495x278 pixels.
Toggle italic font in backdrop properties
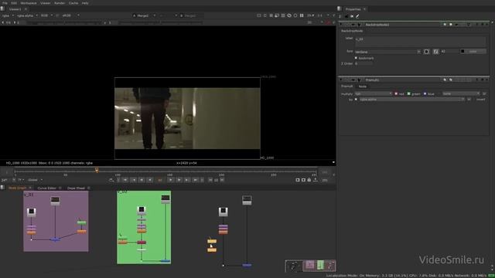tap(435, 52)
